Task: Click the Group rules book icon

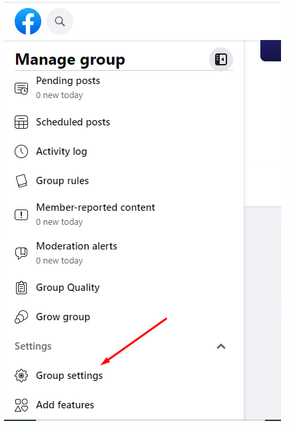Action: tap(21, 181)
